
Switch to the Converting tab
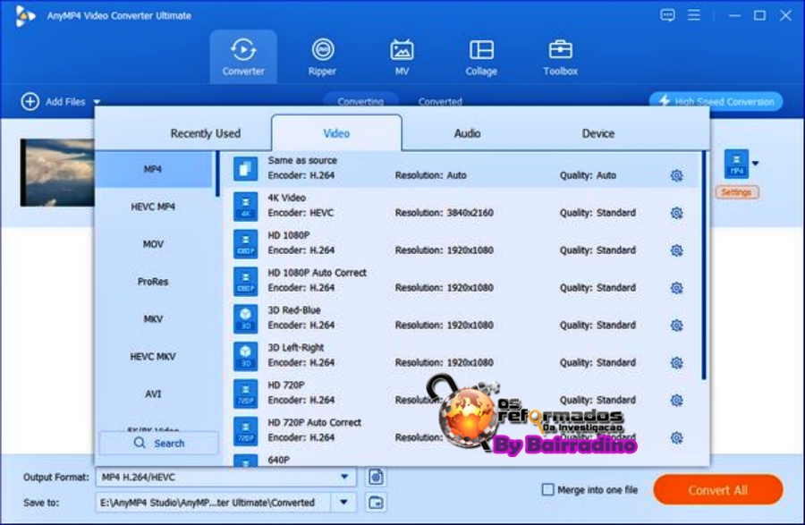(x=360, y=101)
